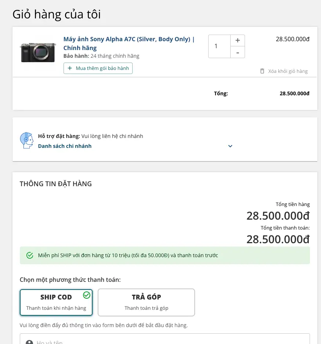This screenshot has width=321, height=344.
Task: Click 'THÔNG TIN ĐẶT HÀNG' heading
Action: coord(55,184)
